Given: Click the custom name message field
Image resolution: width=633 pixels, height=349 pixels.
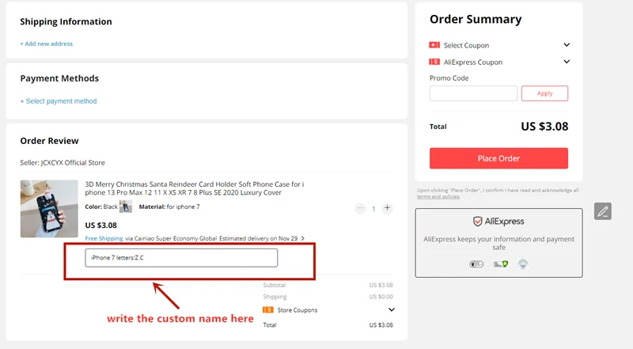Looking at the screenshot, I should (181, 258).
